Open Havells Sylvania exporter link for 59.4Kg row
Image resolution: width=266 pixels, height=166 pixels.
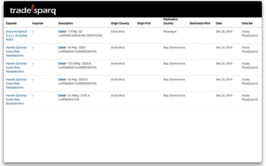click(16, 51)
